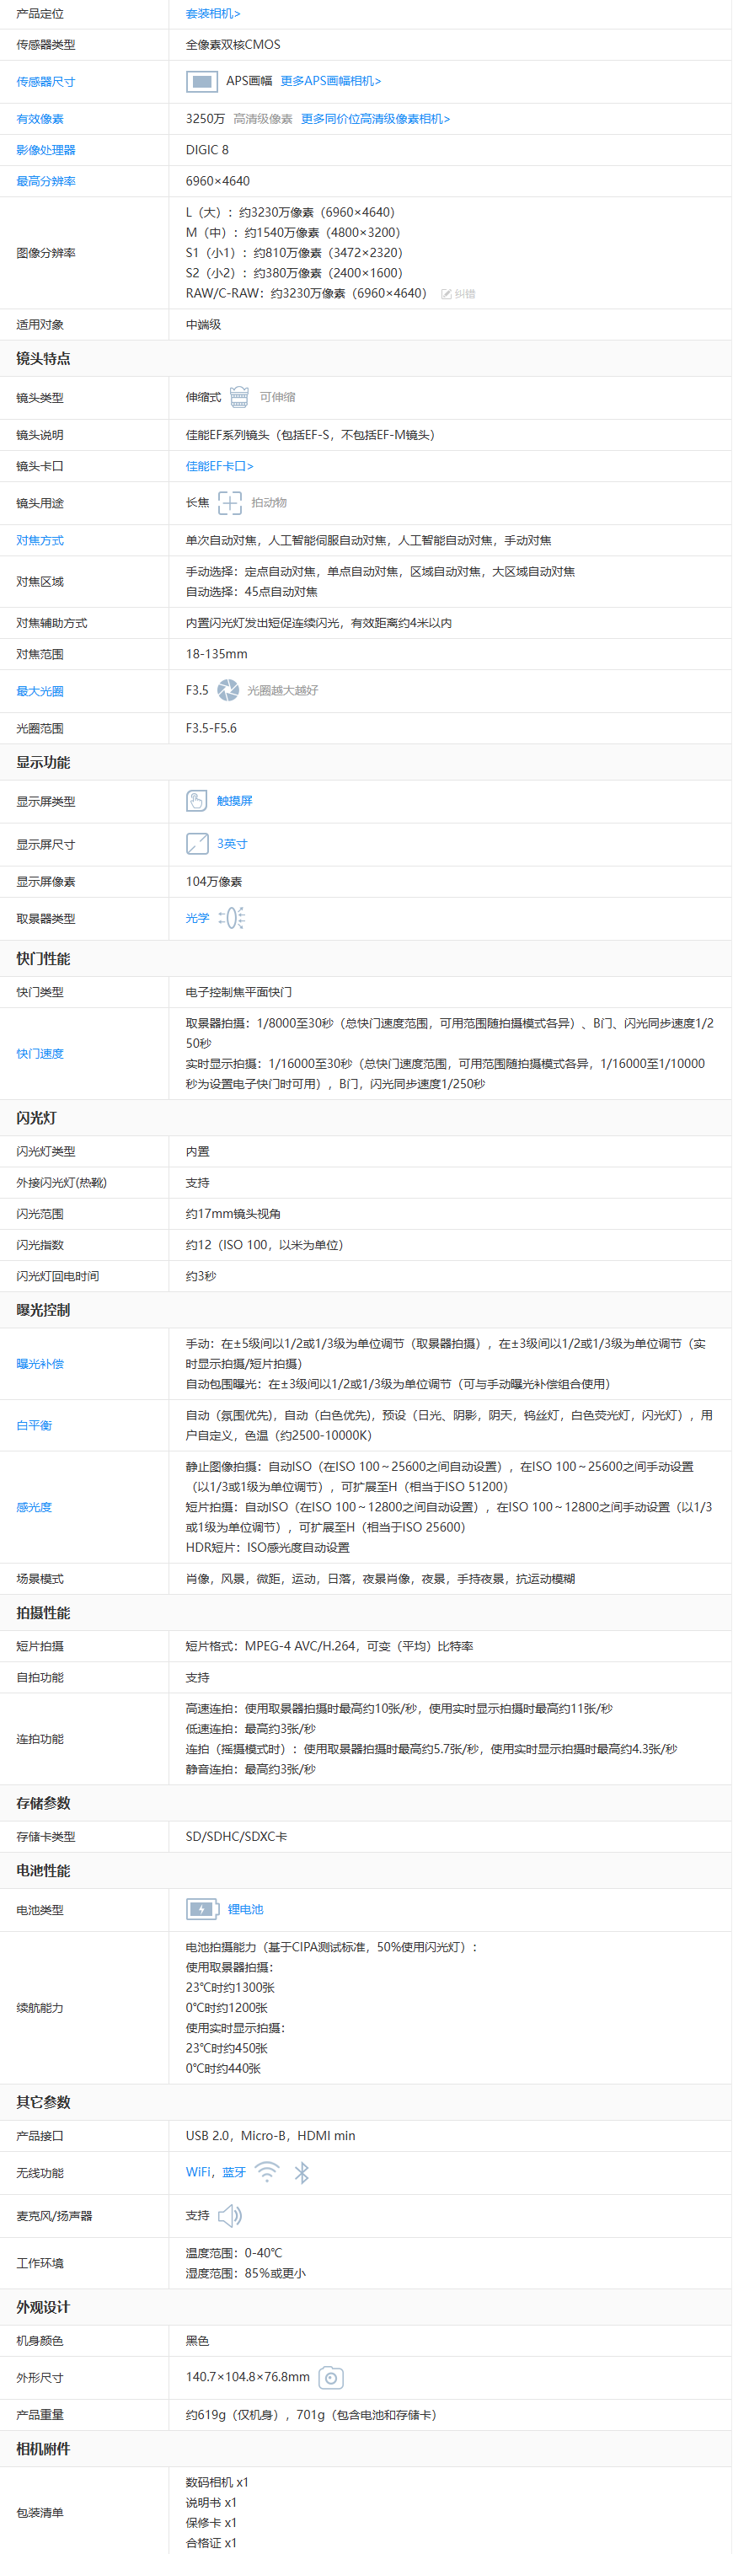
Task: Open 更多同价位高清级像素相机 link
Action: point(376,119)
